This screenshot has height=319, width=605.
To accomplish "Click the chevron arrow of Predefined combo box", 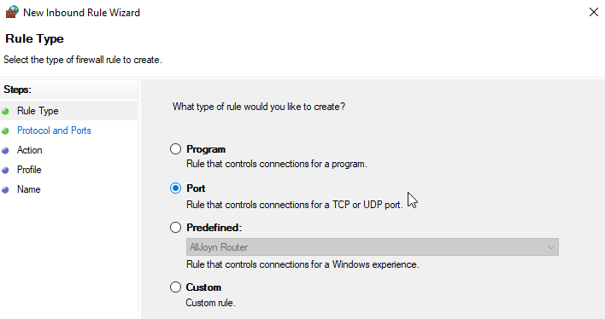I will point(551,247).
